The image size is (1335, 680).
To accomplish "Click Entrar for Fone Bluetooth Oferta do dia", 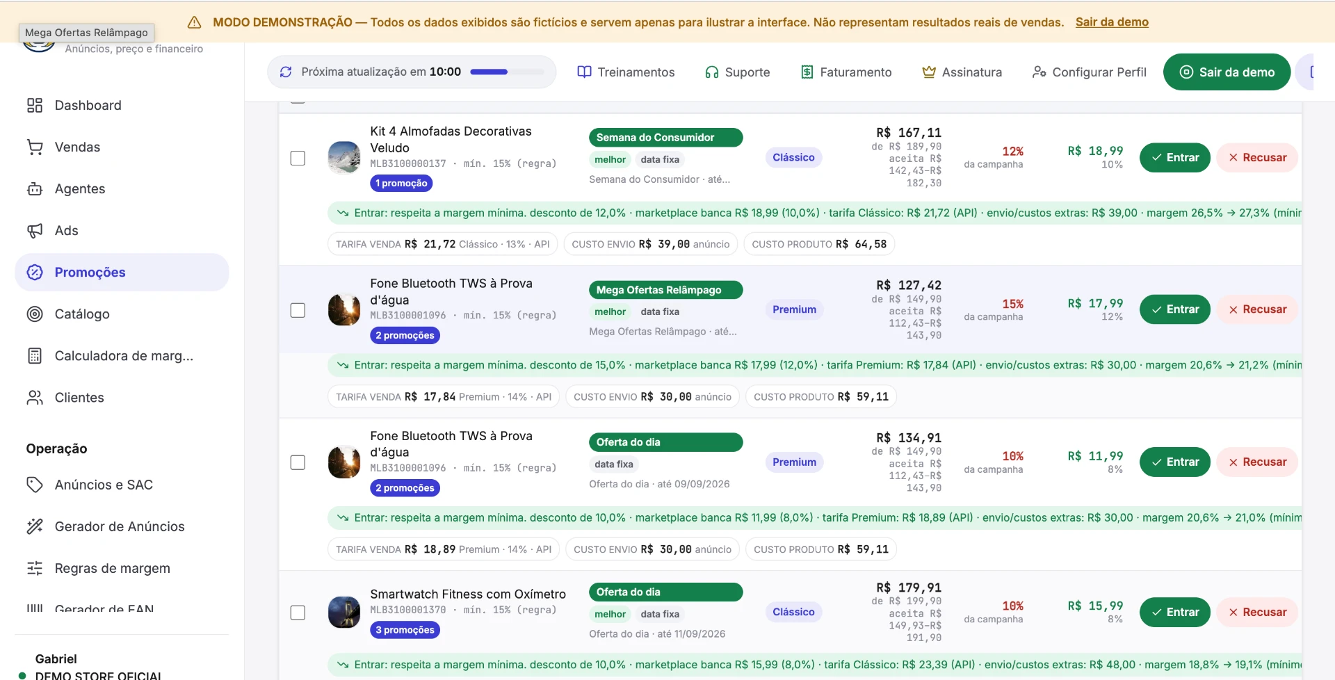I will (1175, 462).
